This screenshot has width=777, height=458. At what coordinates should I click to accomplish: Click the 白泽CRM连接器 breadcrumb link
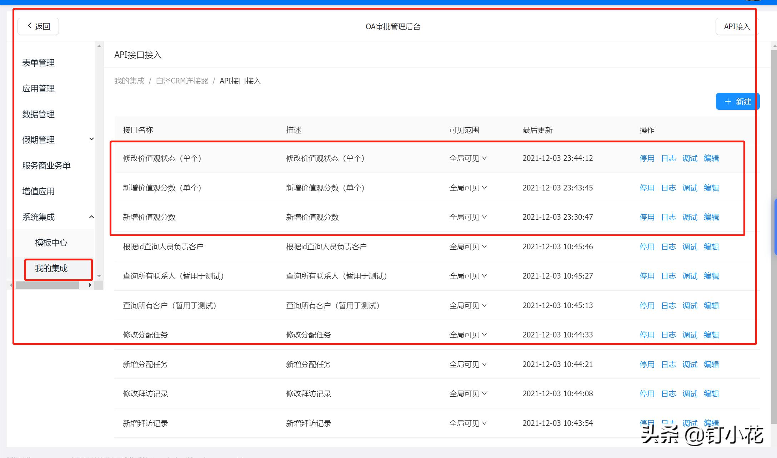[x=182, y=81]
